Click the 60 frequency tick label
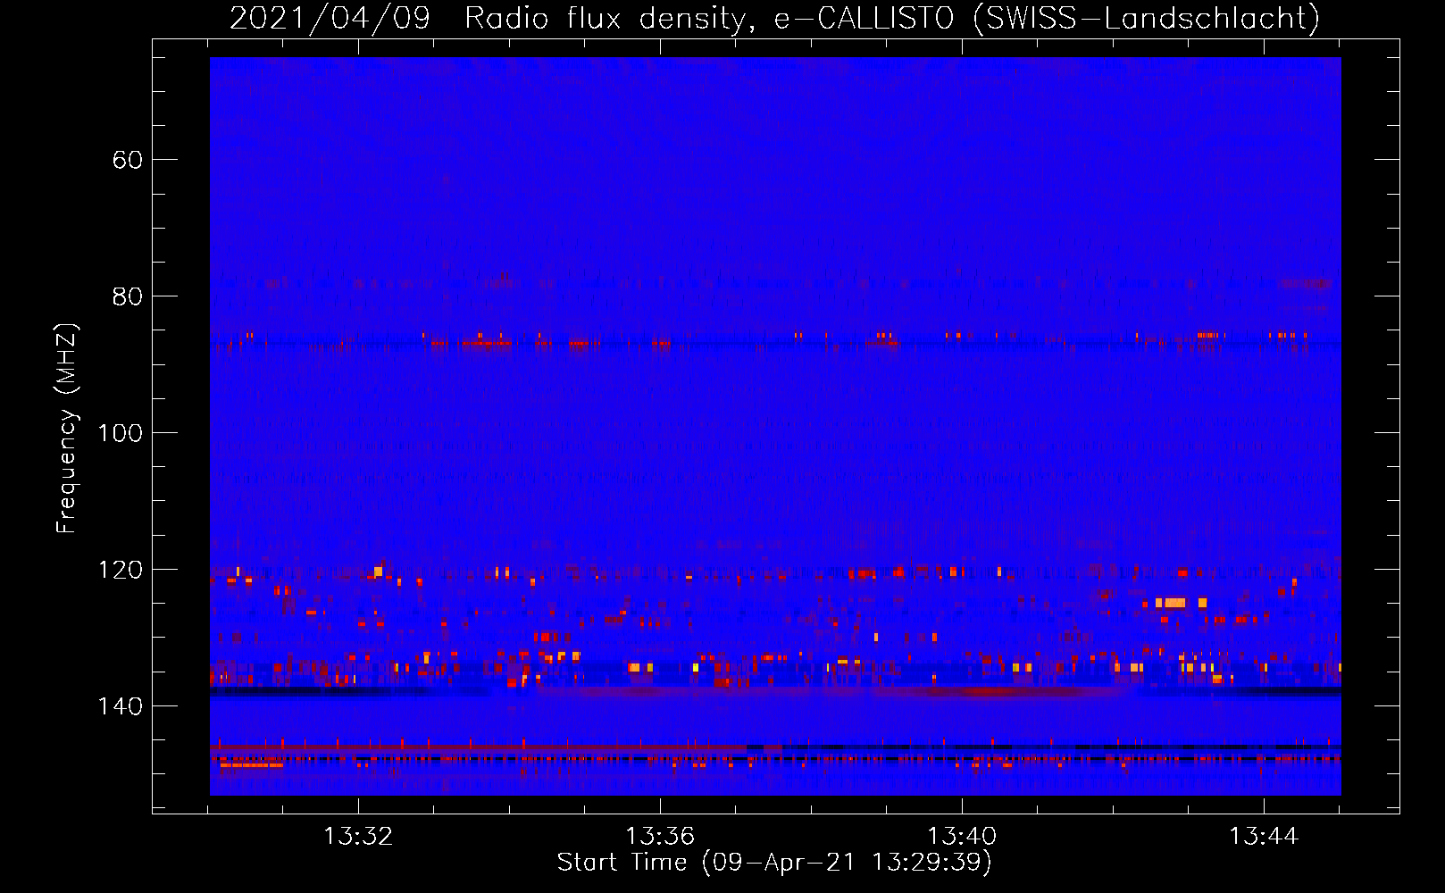This screenshot has width=1445, height=893. click(127, 160)
